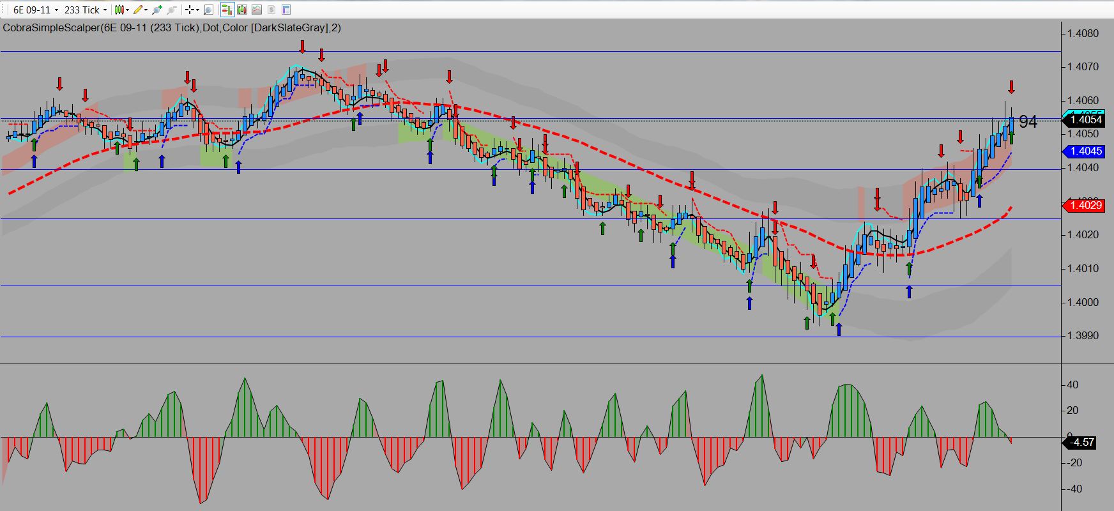Click the greyed zoom out magnifier icon
Viewport: 1114px width, 511px height.
coord(172,10)
